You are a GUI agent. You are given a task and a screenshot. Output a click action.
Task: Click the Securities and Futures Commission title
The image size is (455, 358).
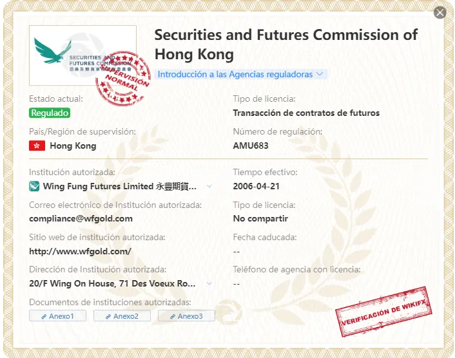pos(286,44)
